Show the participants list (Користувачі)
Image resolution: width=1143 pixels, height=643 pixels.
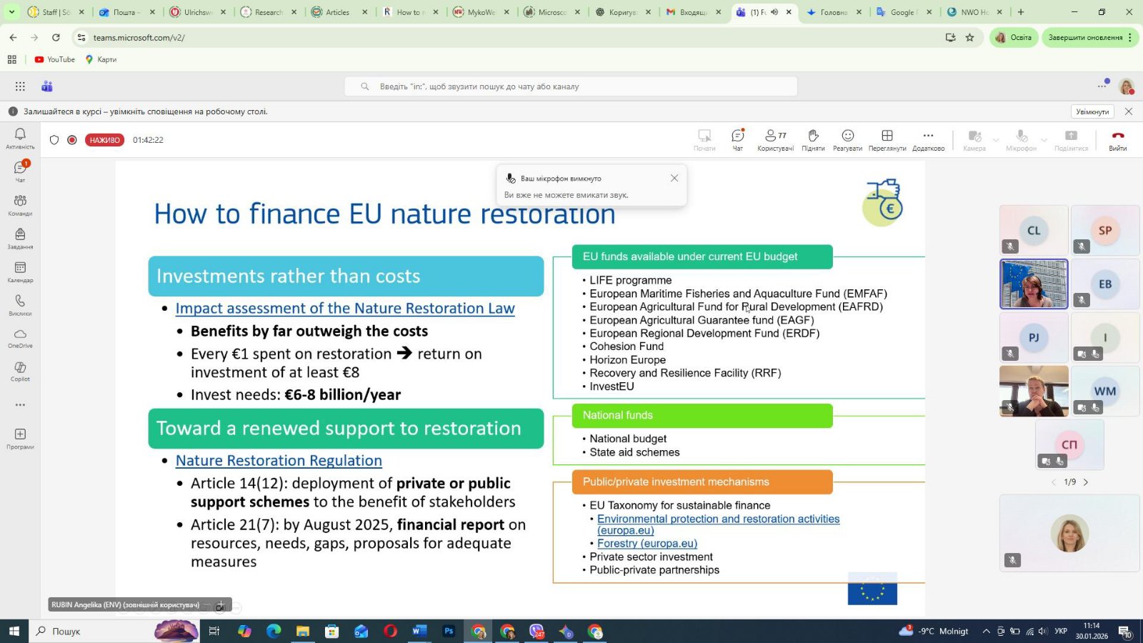[x=775, y=139]
